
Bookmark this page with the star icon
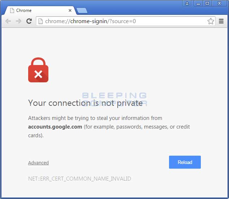pos(211,21)
